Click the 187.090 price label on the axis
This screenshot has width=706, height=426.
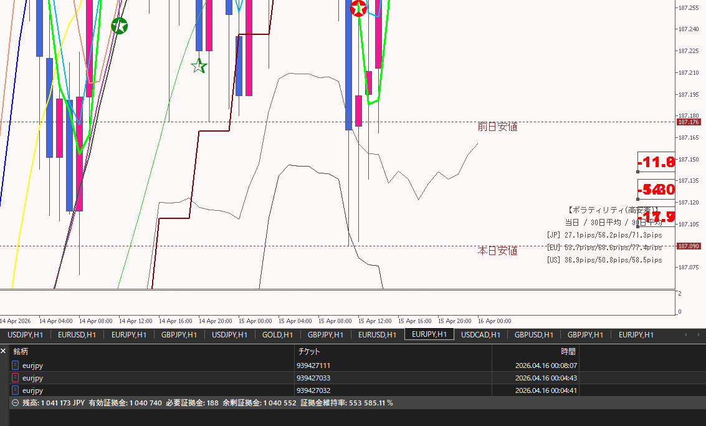click(x=688, y=246)
